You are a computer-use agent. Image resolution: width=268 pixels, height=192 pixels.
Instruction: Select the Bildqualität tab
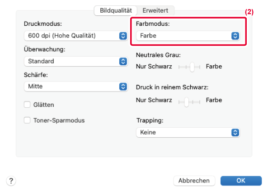(x=116, y=10)
